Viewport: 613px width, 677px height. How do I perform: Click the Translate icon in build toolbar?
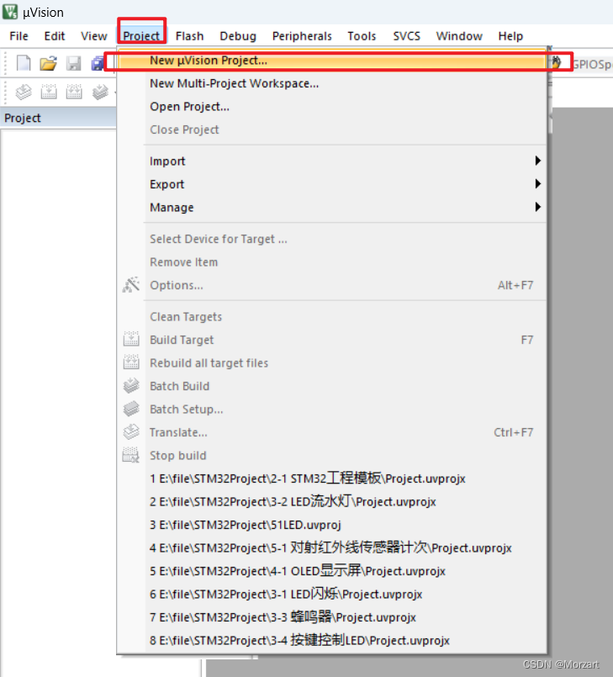[24, 92]
